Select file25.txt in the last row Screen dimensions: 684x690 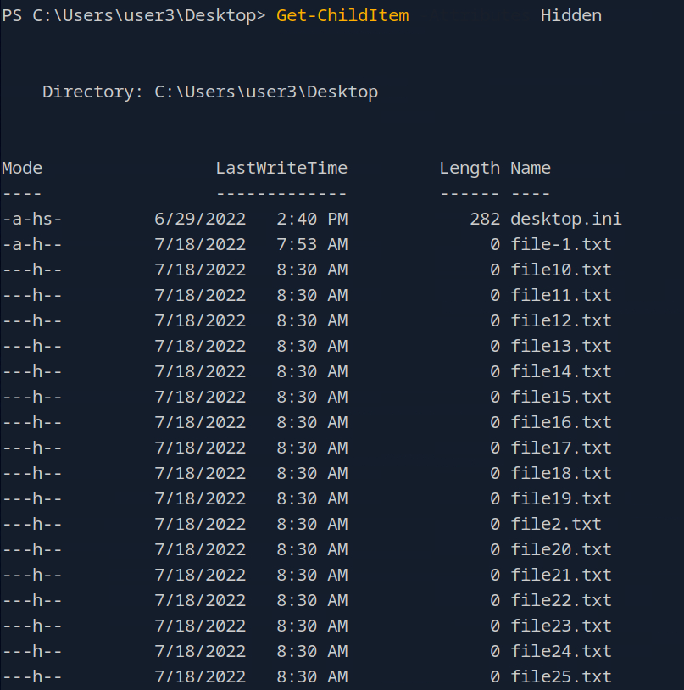click(x=561, y=676)
